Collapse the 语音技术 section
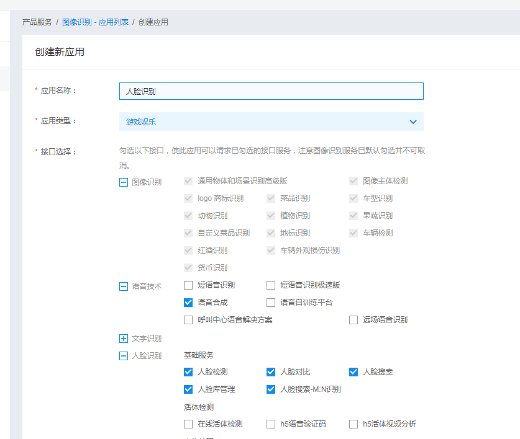Screen dimensions: 520x439 click(x=124, y=286)
